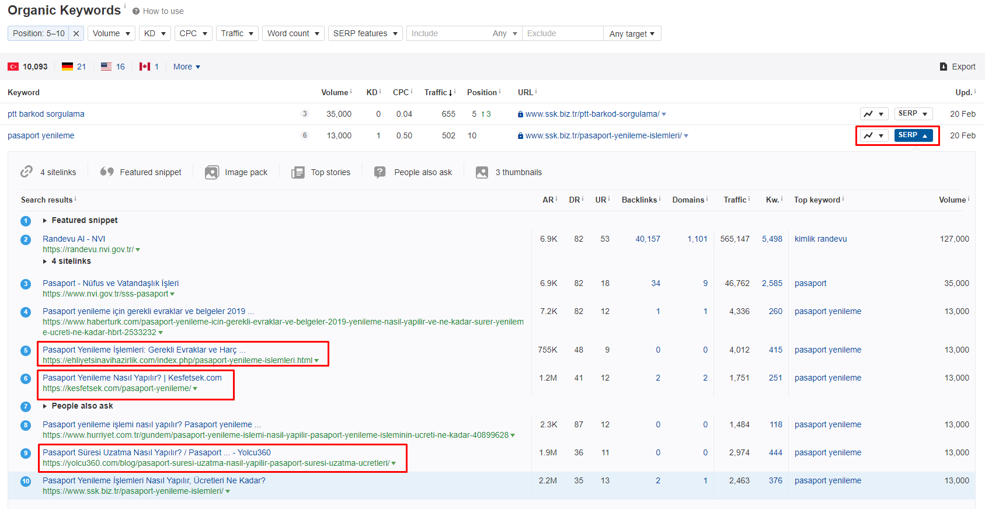
Task: Click the 5,498 keywords count
Action: tap(772, 239)
